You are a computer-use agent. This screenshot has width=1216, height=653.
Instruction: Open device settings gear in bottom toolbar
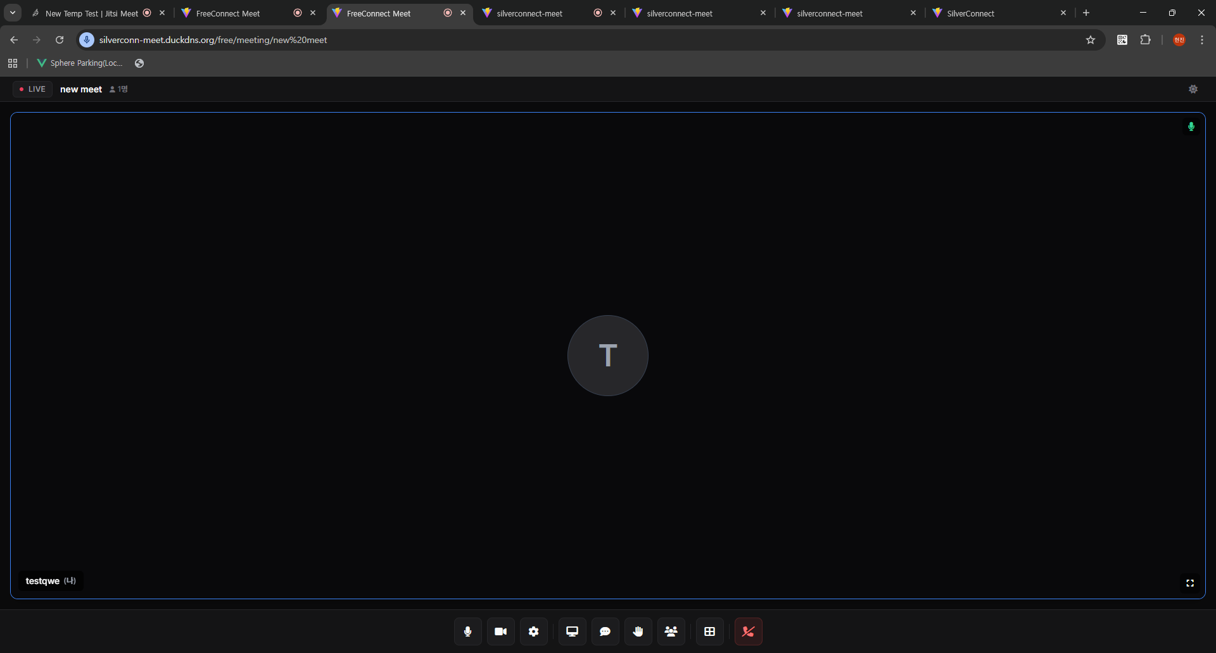(x=533, y=631)
